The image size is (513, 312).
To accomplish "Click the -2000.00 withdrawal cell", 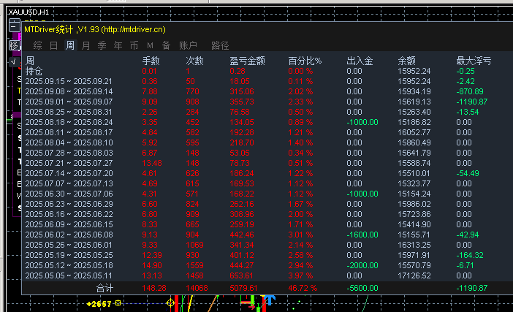I will click(x=362, y=265).
